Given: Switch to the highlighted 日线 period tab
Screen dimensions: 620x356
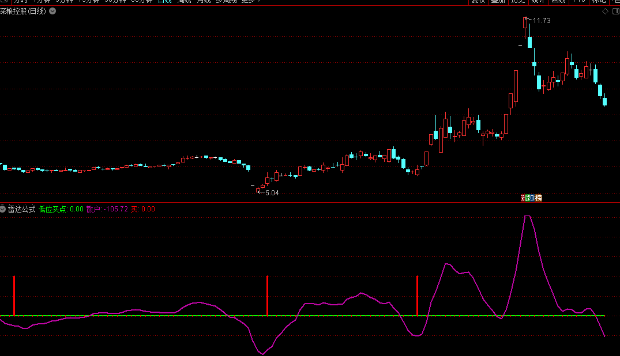Looking at the screenshot, I should 164,2.
